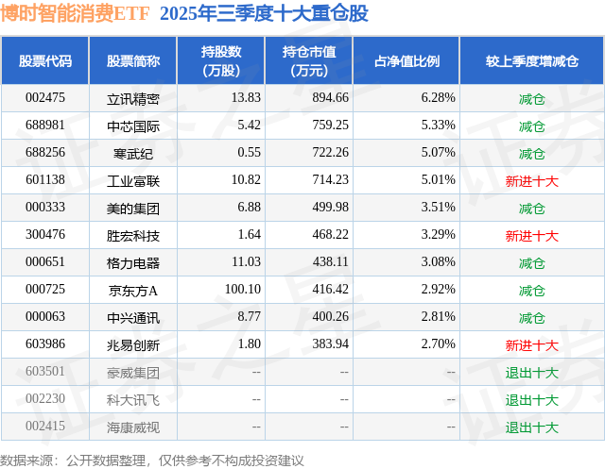Viewport: 605px width, 469px height.
Task: Select stock name 寒武纪
Action: click(x=133, y=154)
